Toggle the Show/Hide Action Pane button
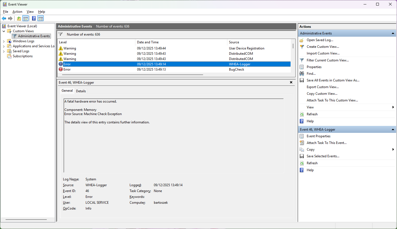Viewport: 397px width, 229px height. (41, 19)
